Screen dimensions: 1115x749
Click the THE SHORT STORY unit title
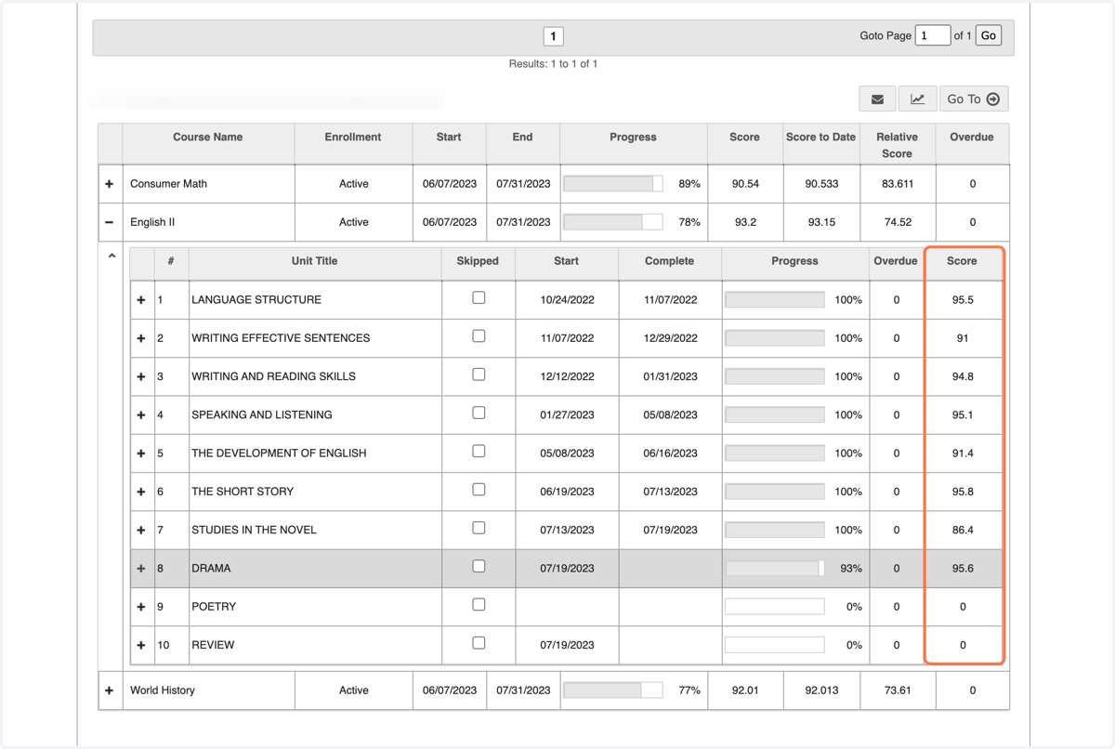tap(243, 492)
